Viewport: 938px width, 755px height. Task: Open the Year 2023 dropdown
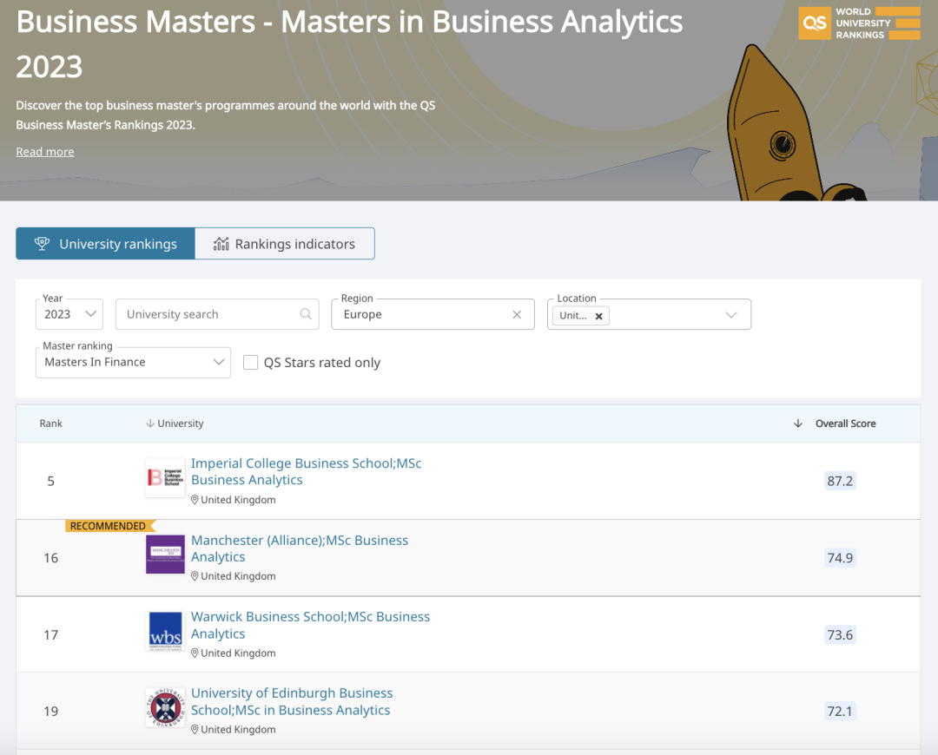pos(69,314)
